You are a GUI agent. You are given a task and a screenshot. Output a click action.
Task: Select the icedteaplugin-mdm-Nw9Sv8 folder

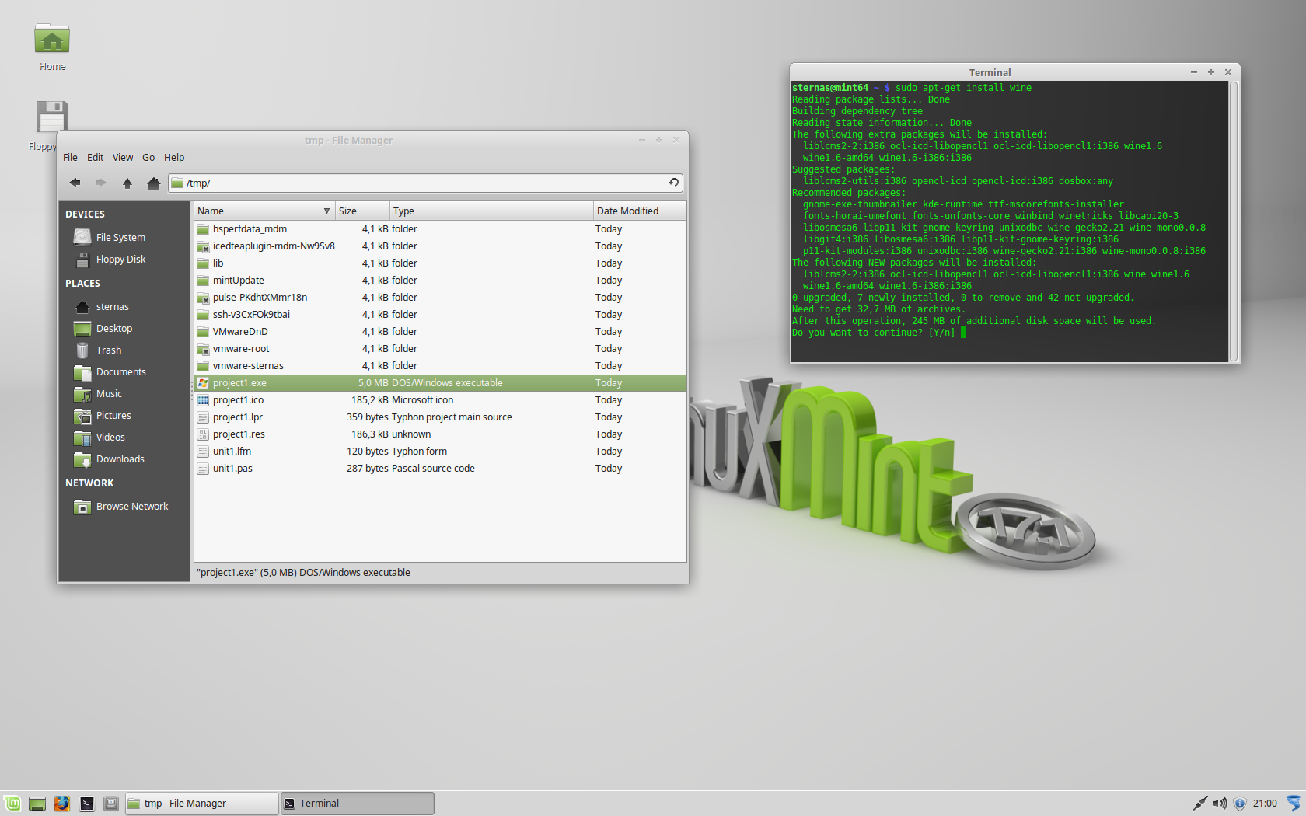click(x=440, y=246)
